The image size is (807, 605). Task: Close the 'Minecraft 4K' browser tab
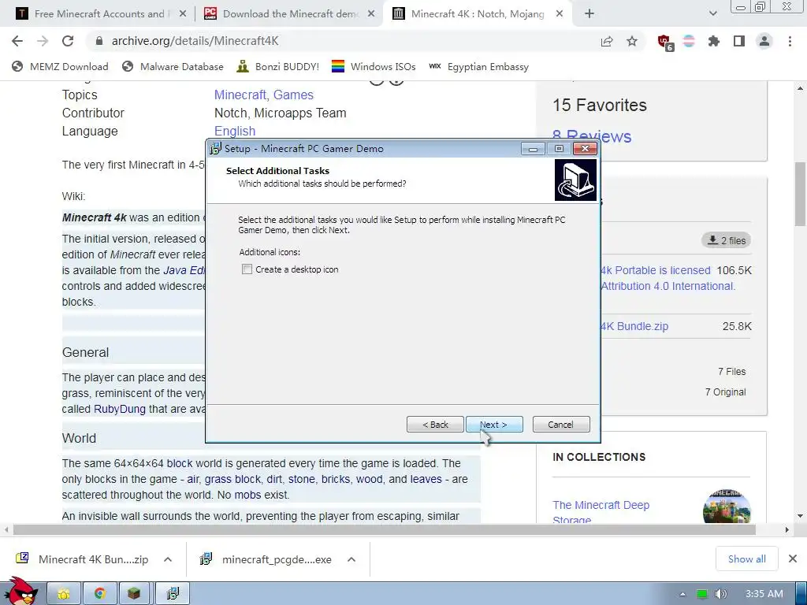(560, 14)
